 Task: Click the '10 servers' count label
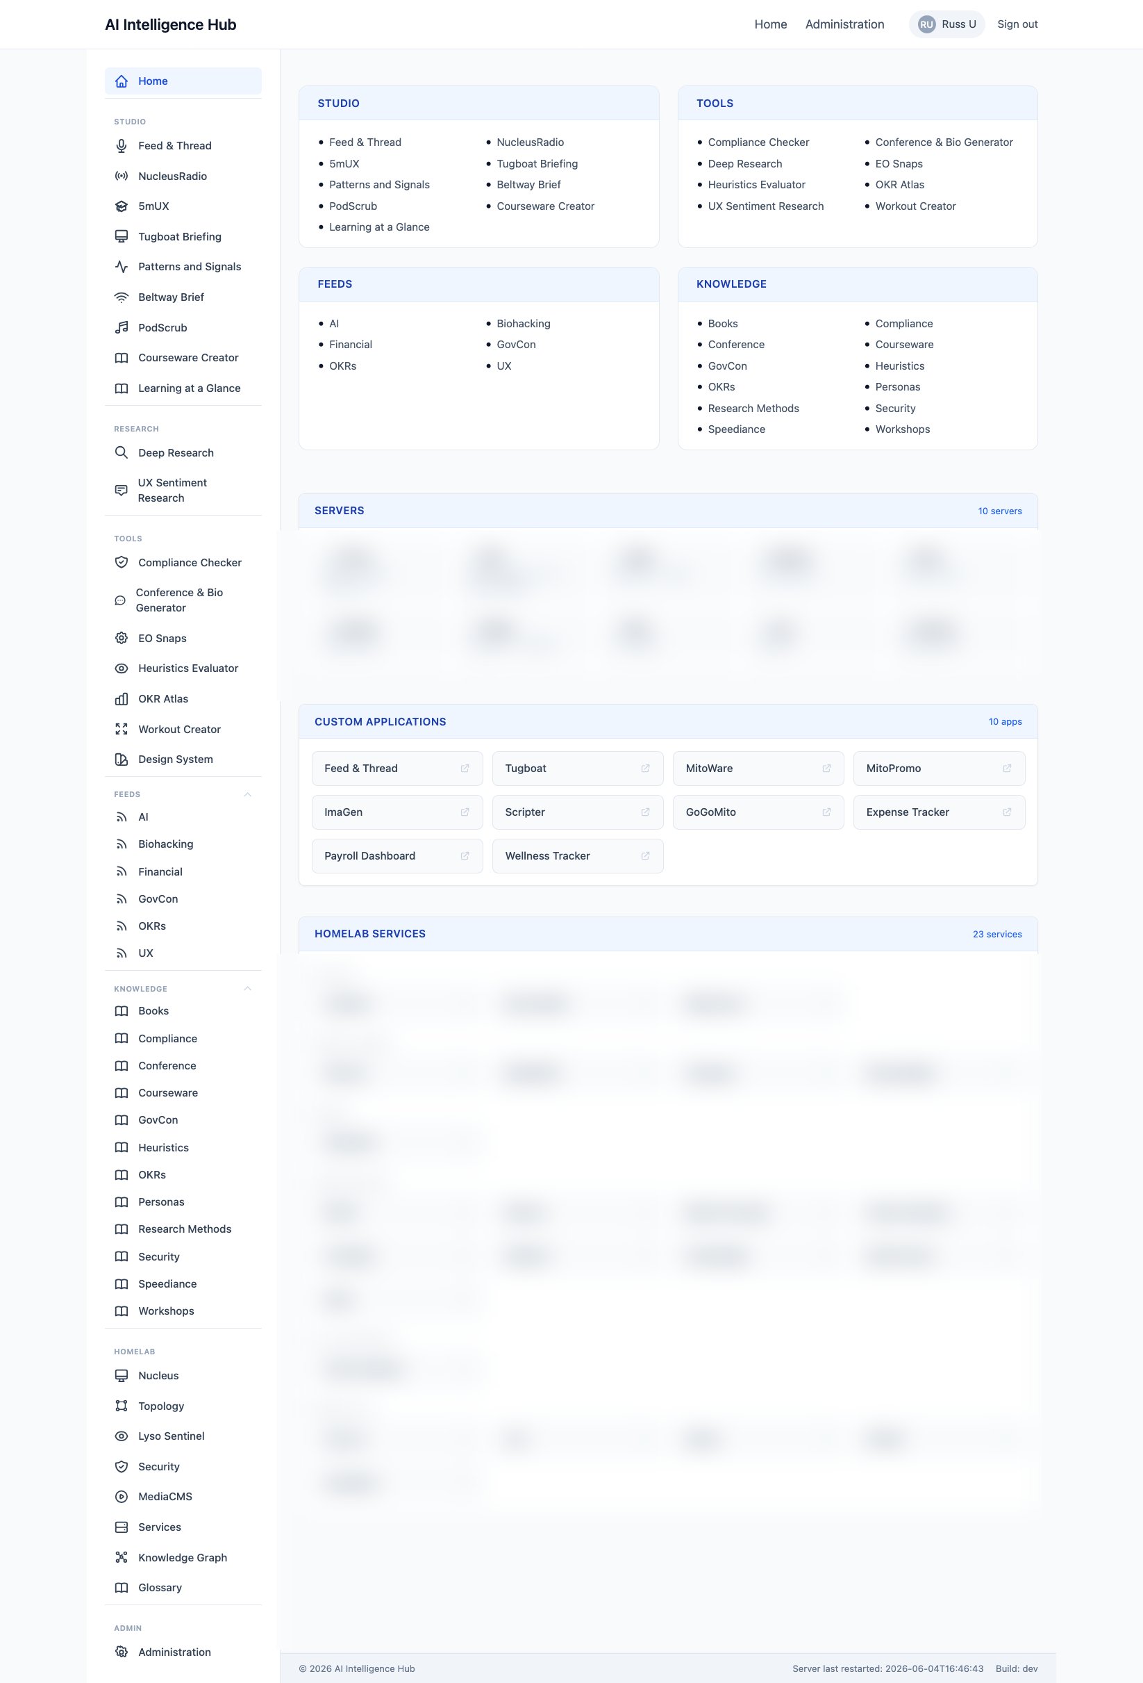tap(1000, 511)
